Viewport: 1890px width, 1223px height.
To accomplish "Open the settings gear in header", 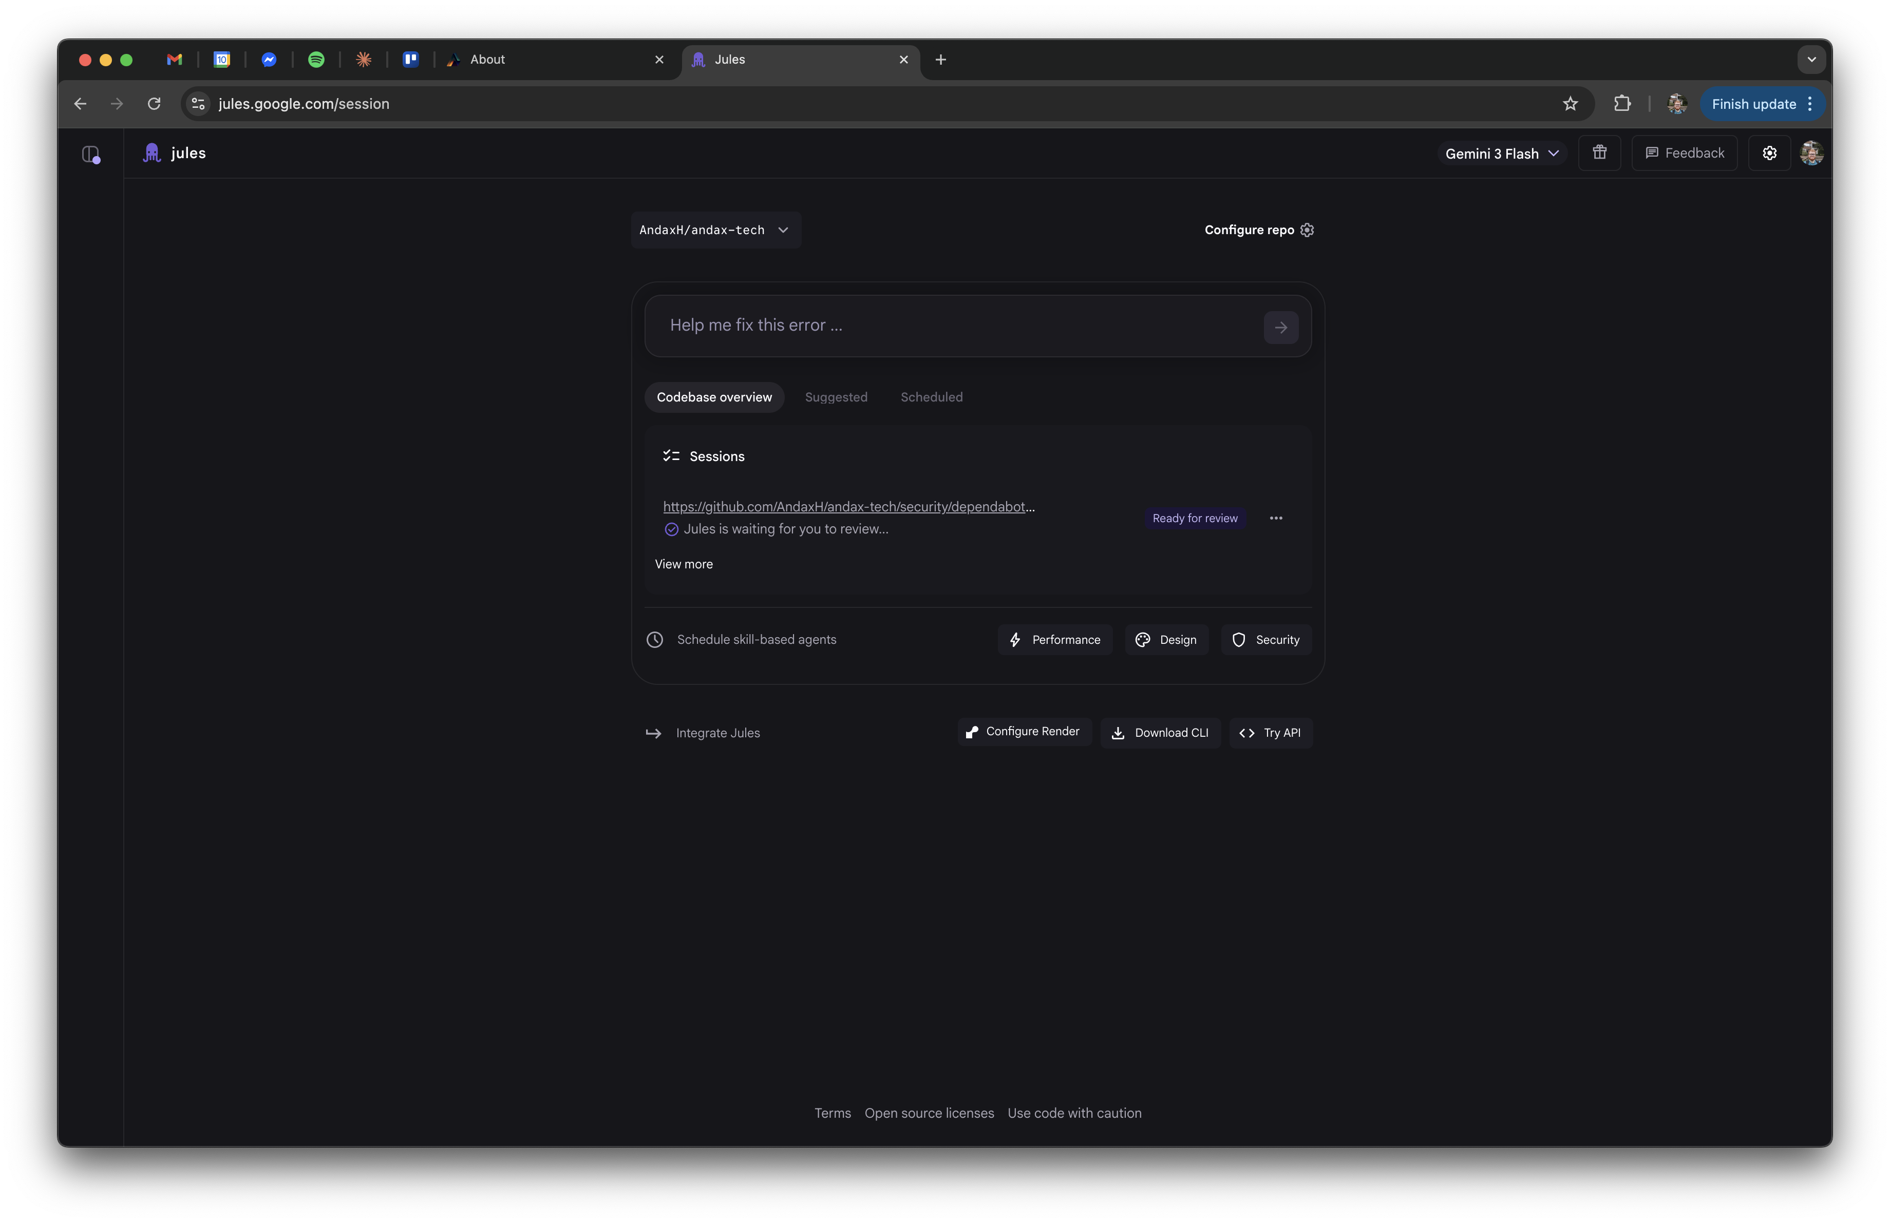I will (x=1769, y=153).
